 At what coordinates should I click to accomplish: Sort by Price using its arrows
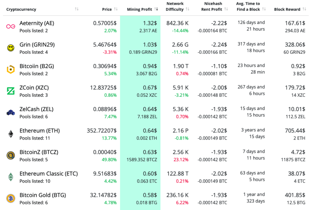116,9
